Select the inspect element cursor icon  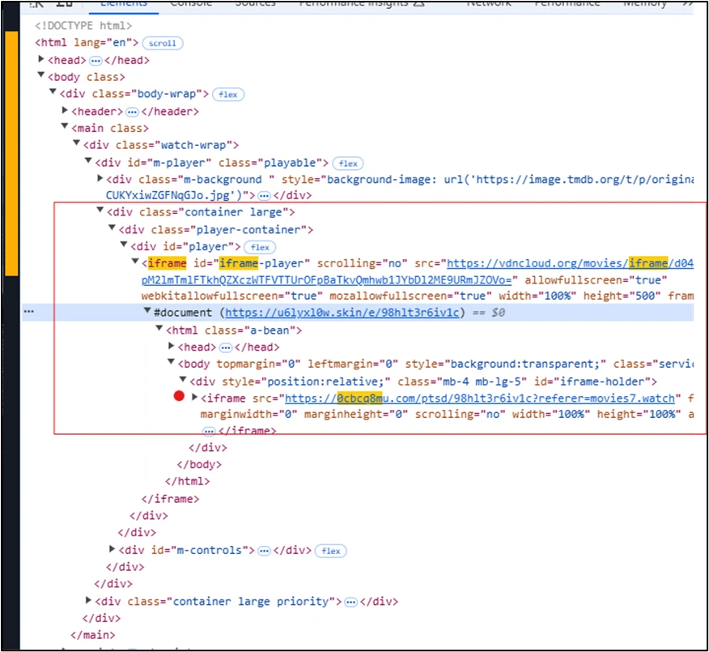[x=36, y=4]
